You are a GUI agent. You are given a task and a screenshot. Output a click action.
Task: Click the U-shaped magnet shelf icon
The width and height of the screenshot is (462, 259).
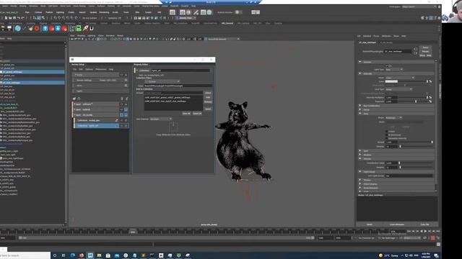[x=92, y=28]
